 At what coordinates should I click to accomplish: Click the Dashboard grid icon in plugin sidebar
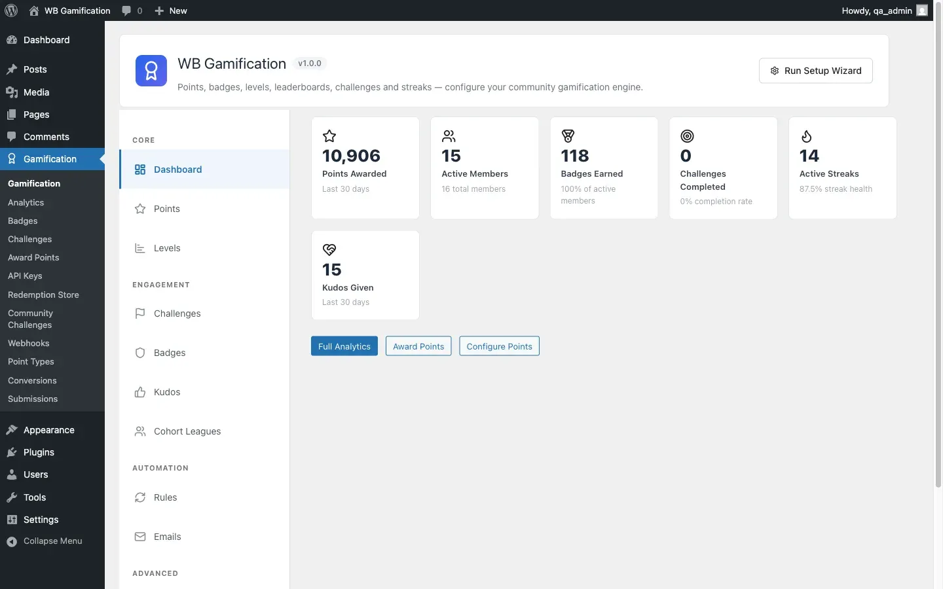pos(140,170)
